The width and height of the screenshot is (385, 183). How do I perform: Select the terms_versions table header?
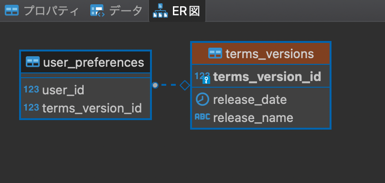pyautogui.click(x=261, y=54)
